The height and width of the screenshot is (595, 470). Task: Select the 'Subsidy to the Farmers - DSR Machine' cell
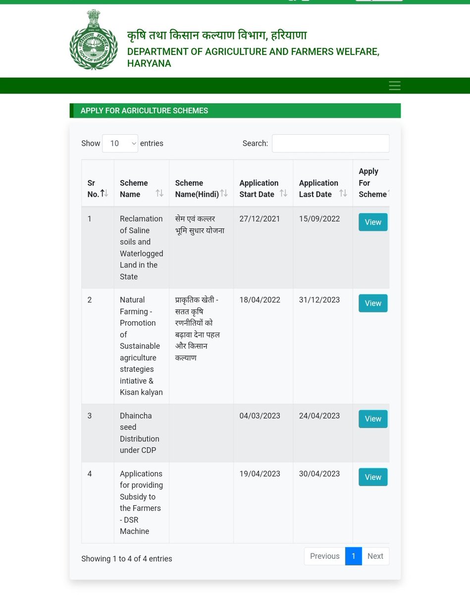click(x=141, y=502)
